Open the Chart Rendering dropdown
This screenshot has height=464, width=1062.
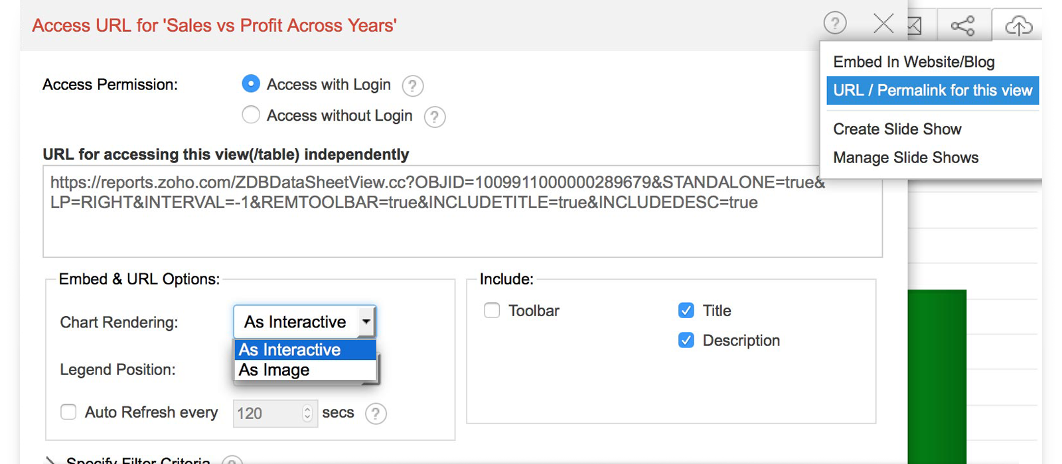[305, 322]
